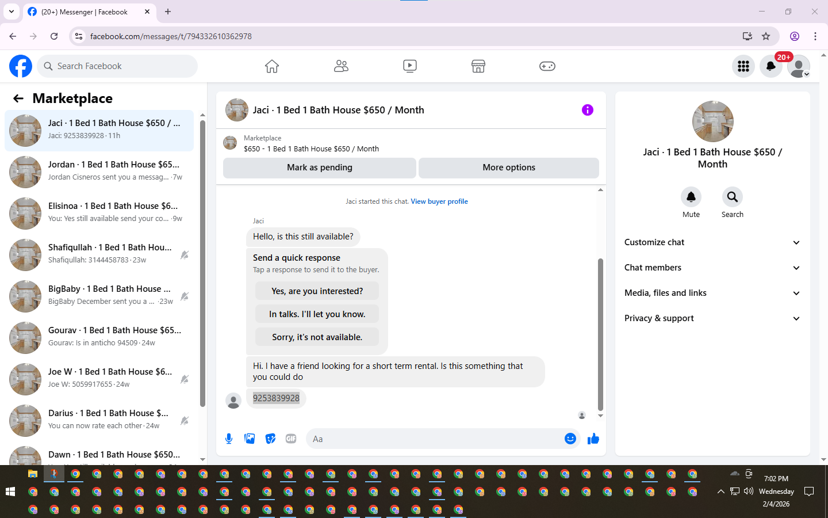Screen dimensions: 828x518
Task: Open Windows notification center icon
Action: [809, 492]
